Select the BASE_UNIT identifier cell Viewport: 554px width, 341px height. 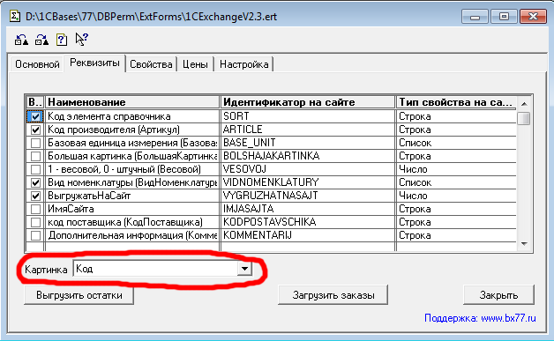308,143
